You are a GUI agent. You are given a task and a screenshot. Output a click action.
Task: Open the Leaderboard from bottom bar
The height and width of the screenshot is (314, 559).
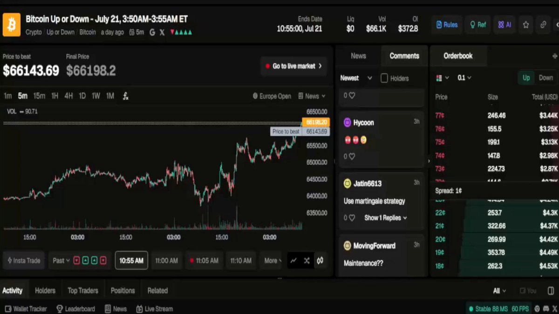coord(75,309)
